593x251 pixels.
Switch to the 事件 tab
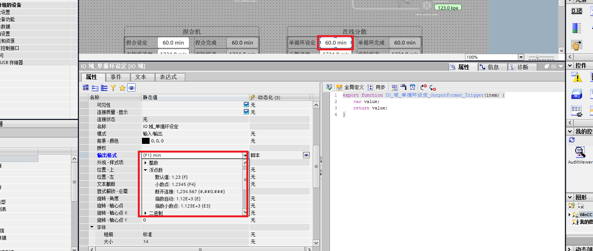[116, 77]
